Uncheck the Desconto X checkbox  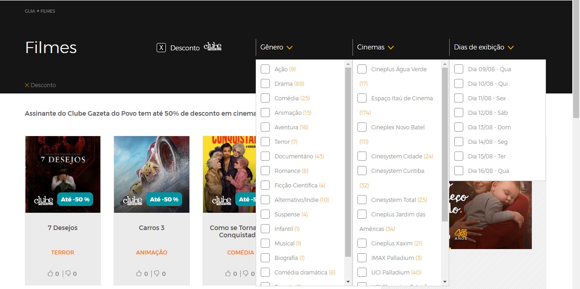161,48
